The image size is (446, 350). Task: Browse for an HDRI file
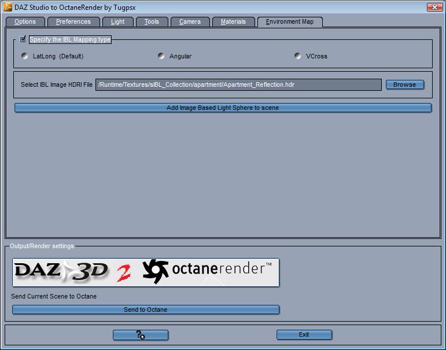(x=405, y=85)
